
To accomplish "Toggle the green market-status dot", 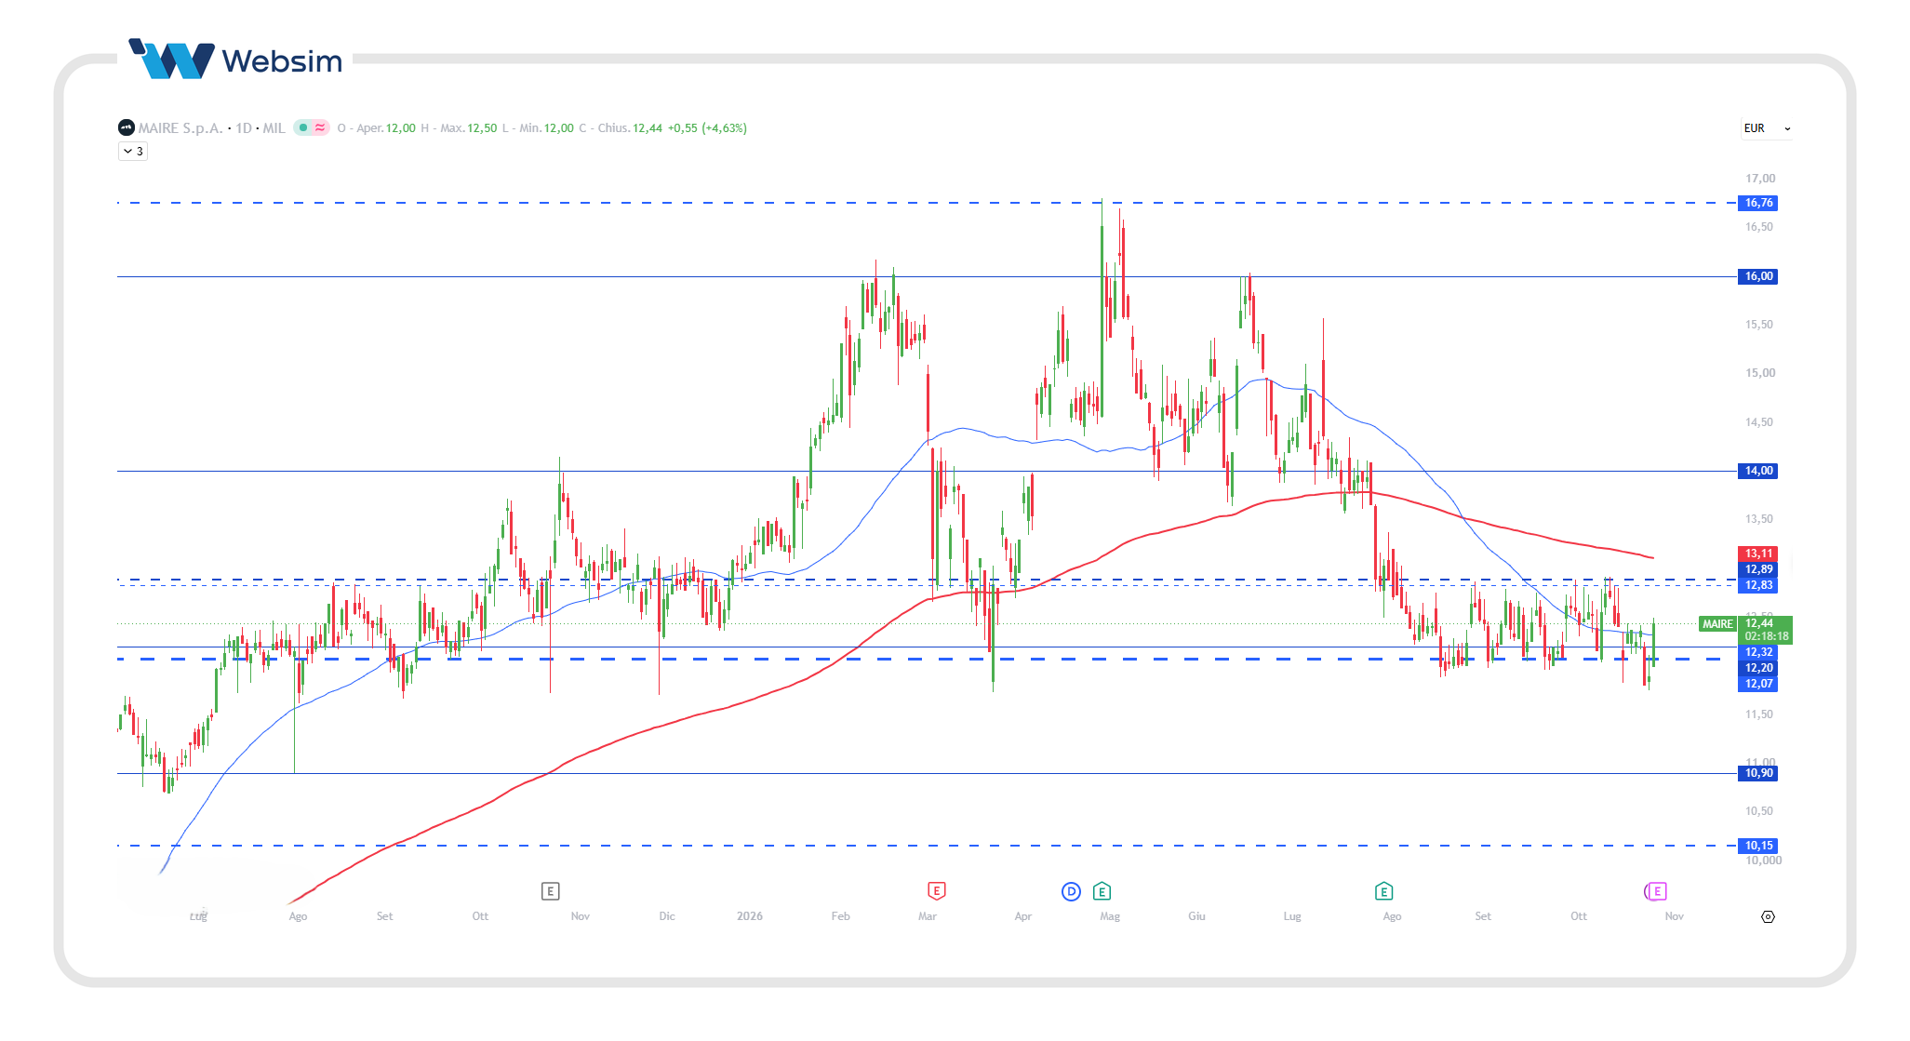I will click(x=303, y=127).
